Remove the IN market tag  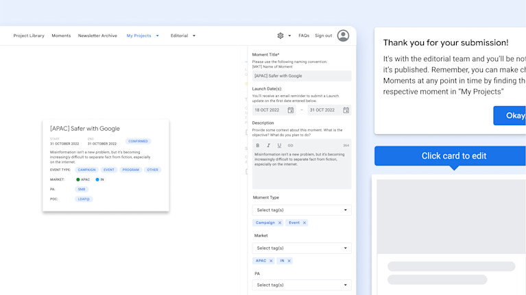(289, 261)
